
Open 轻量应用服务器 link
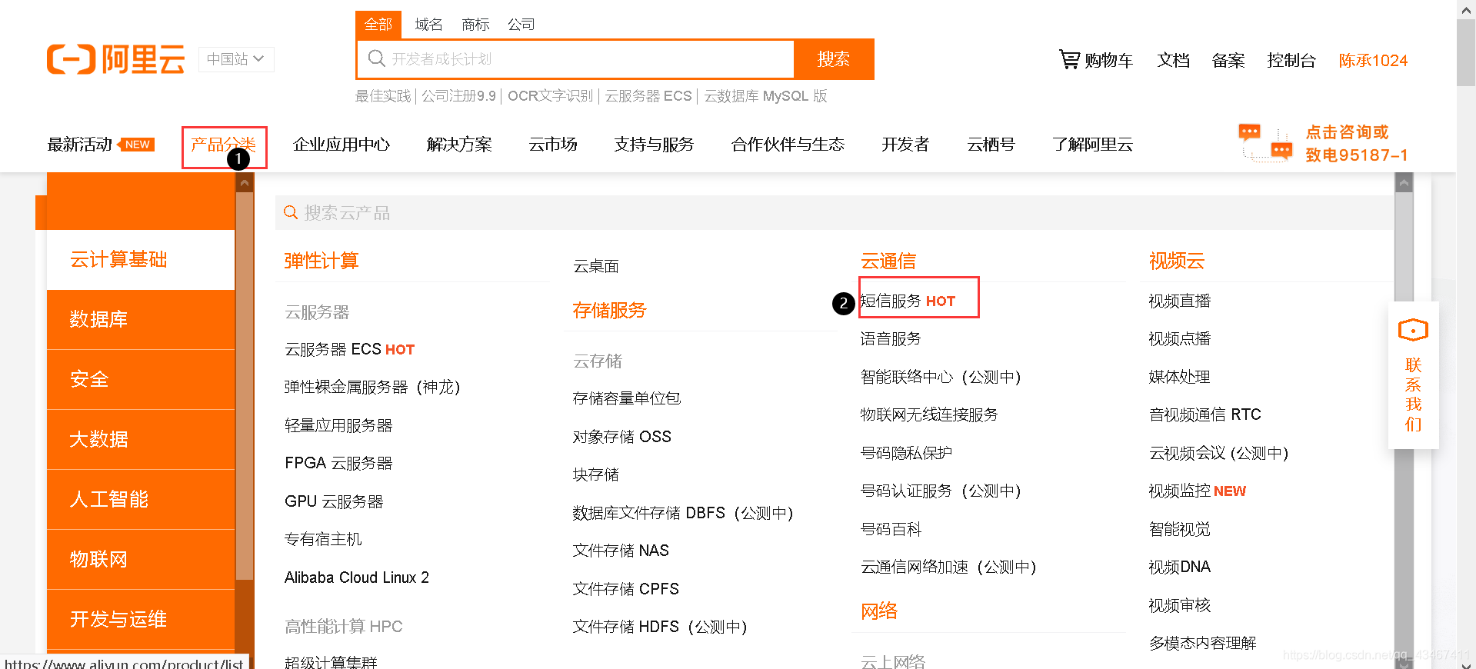click(x=338, y=426)
